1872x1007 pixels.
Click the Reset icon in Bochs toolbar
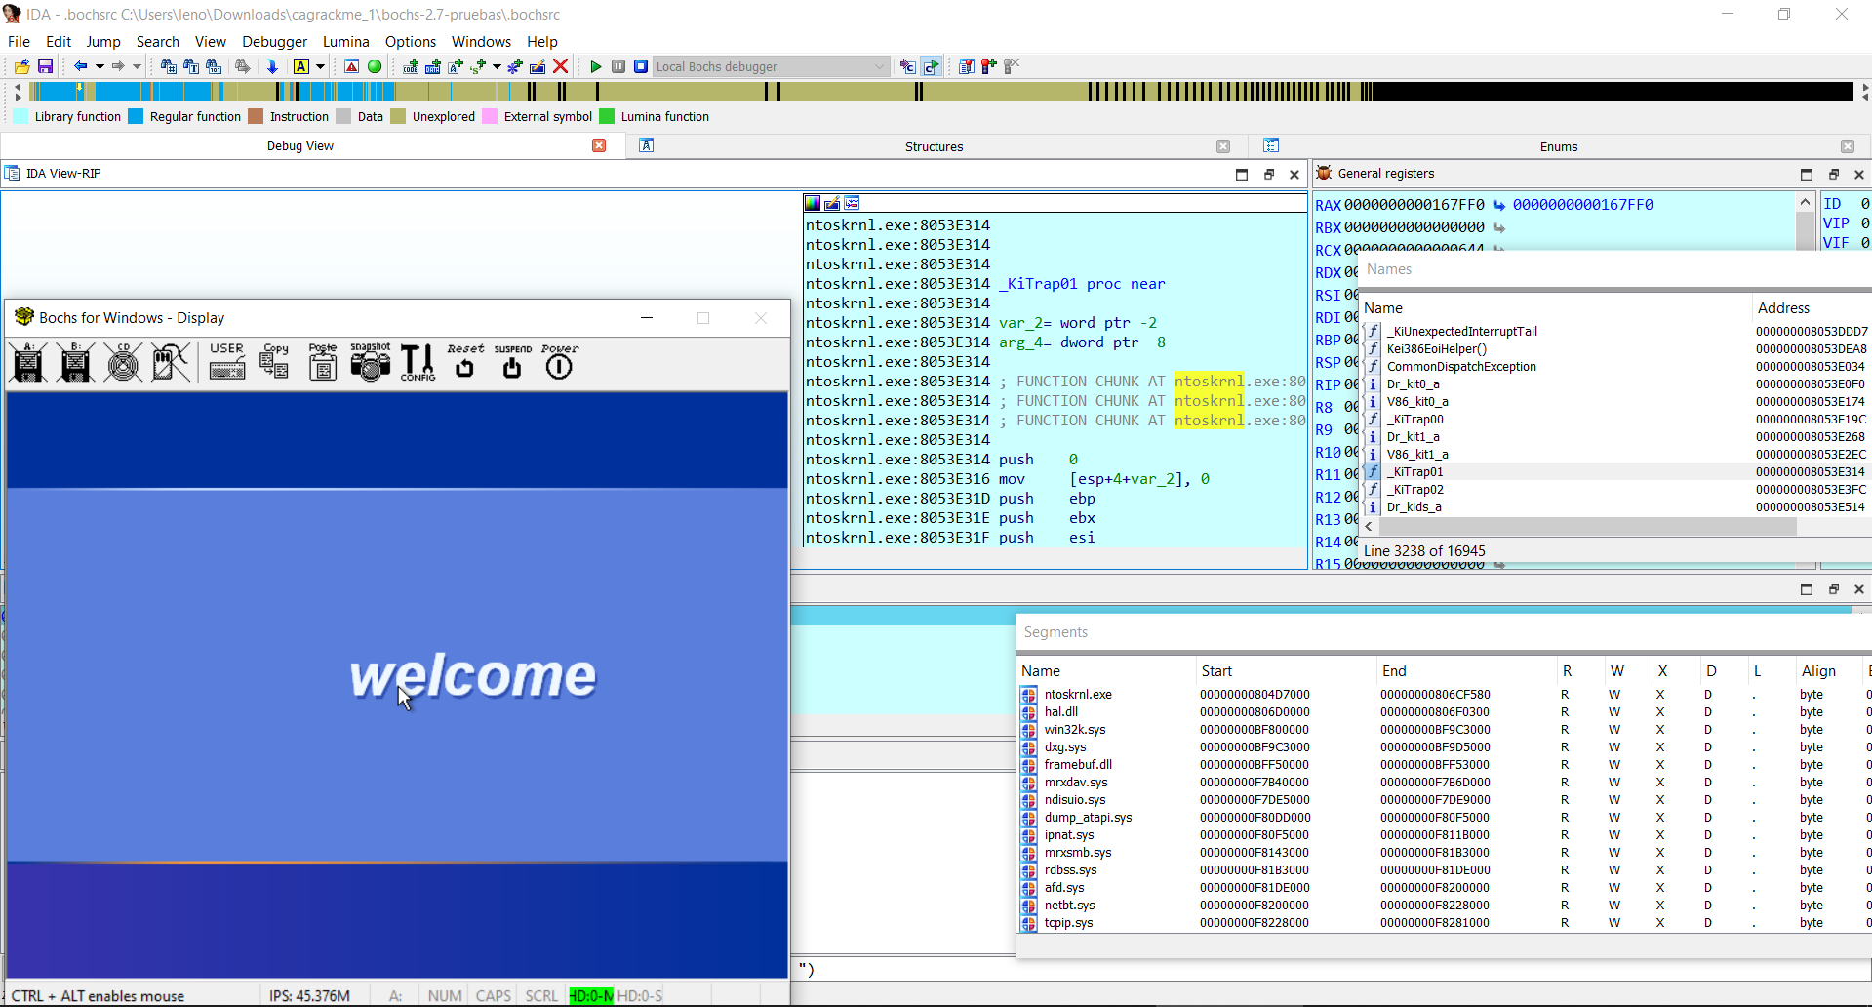pos(465,362)
